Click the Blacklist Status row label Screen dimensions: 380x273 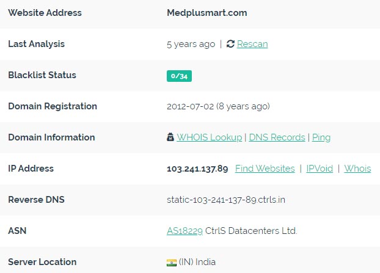click(x=42, y=75)
